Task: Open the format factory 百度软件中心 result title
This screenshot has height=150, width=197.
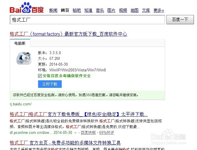Action: click(68, 34)
